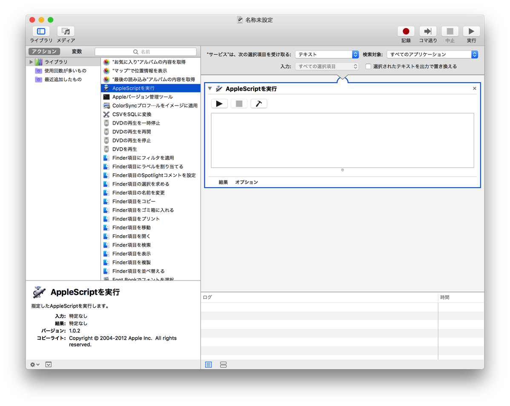
Task: Click the Finder項目にフィルタを適用 Finder icon
Action: [106, 158]
